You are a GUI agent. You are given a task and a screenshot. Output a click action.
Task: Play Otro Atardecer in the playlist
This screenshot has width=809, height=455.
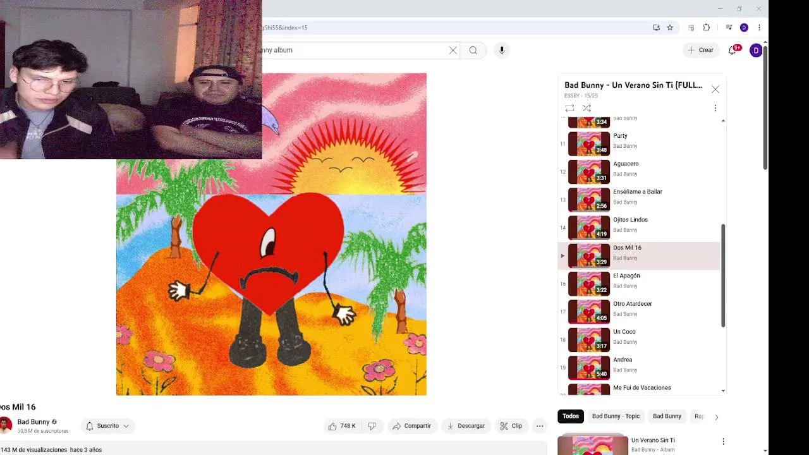click(x=639, y=312)
